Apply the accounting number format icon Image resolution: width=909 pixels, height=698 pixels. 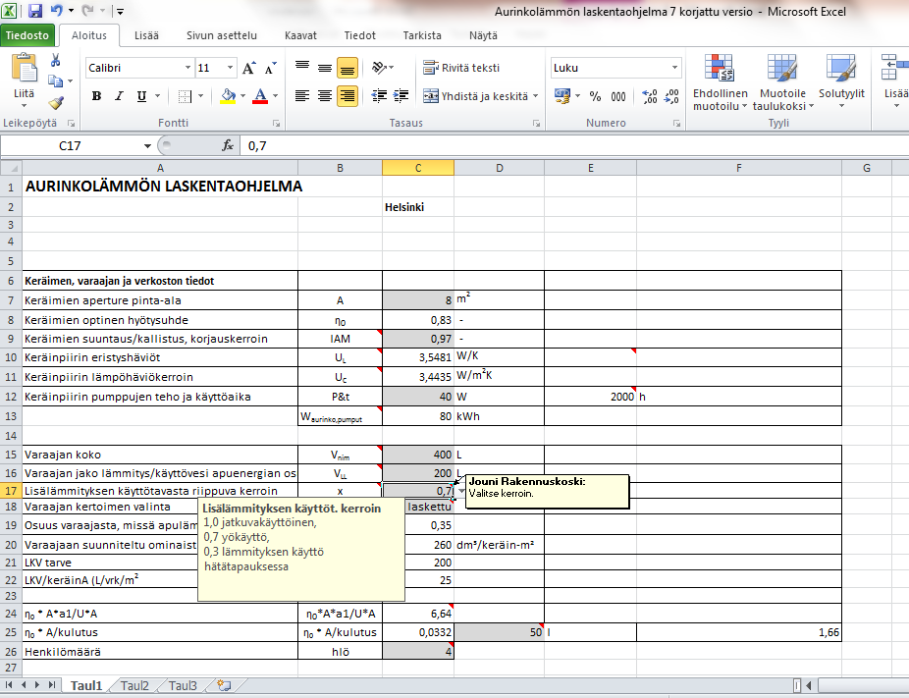(562, 96)
